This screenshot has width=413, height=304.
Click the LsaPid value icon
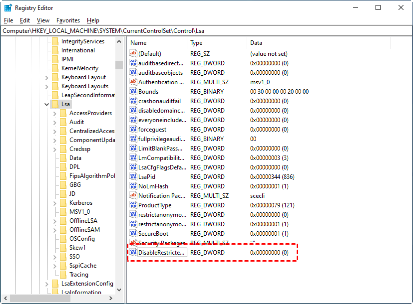click(x=133, y=176)
